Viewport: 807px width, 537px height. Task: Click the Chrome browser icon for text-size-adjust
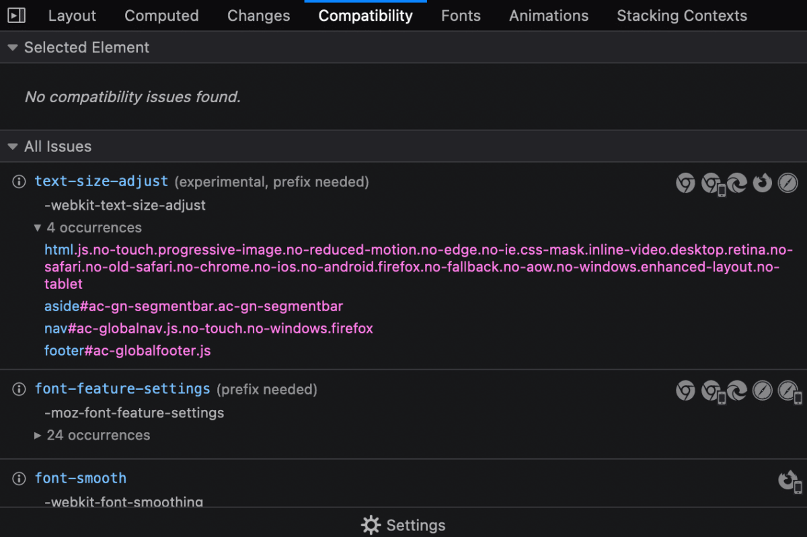pos(685,182)
